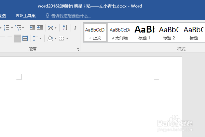Apply shading paint bucket icon

click(x=50, y=38)
